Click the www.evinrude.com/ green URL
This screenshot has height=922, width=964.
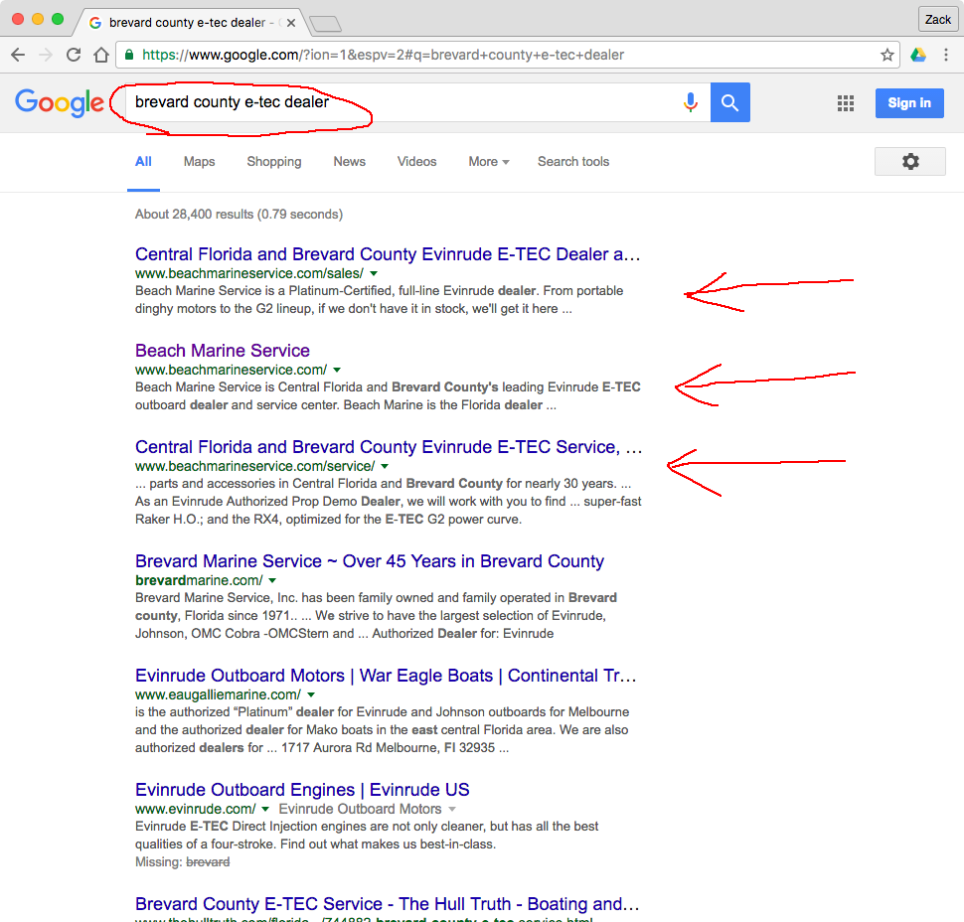point(196,809)
